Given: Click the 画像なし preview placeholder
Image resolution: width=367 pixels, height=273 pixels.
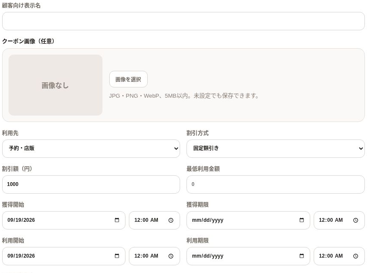Looking at the screenshot, I should [x=55, y=85].
